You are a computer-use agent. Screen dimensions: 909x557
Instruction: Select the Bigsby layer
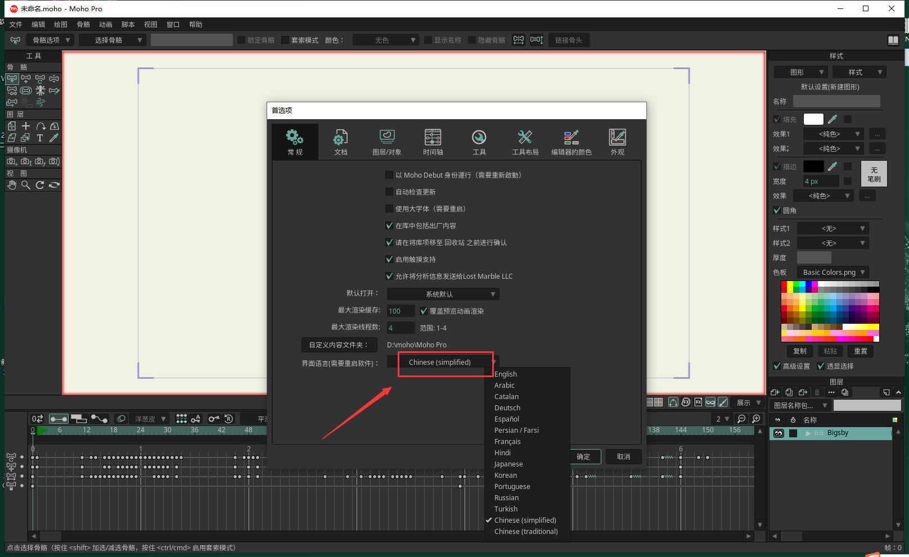(x=838, y=433)
